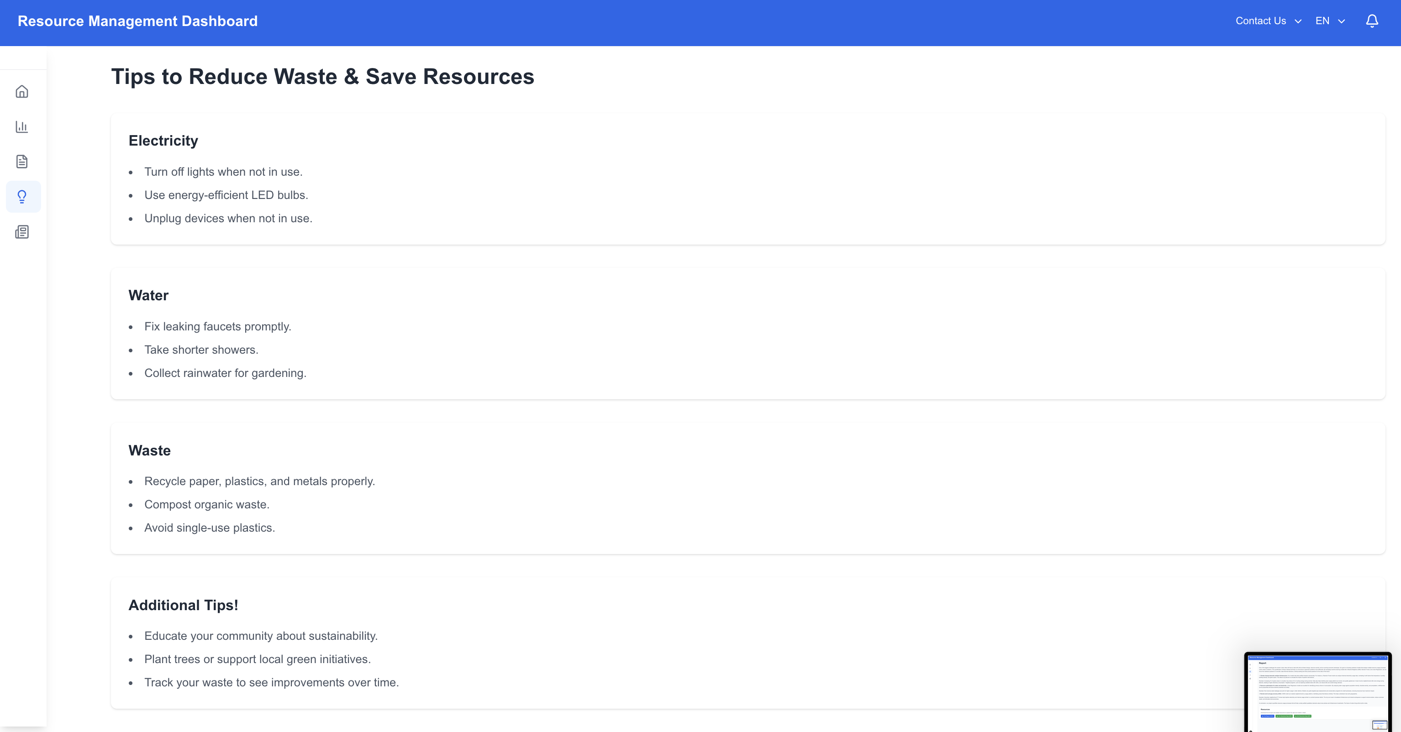Click the Electricity section heading
Viewport: 1401px width, 732px height.
pos(163,141)
